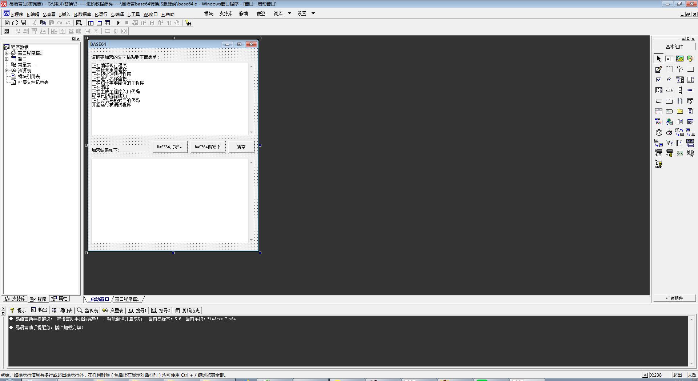Open the 设置 dropdown arrow

click(313, 13)
